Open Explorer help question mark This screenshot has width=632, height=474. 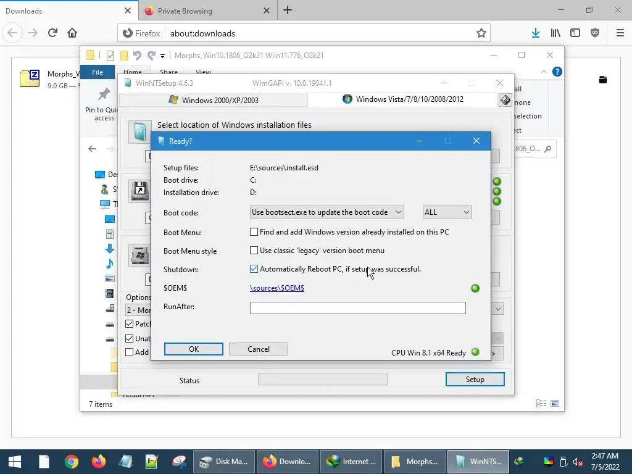tap(557, 72)
